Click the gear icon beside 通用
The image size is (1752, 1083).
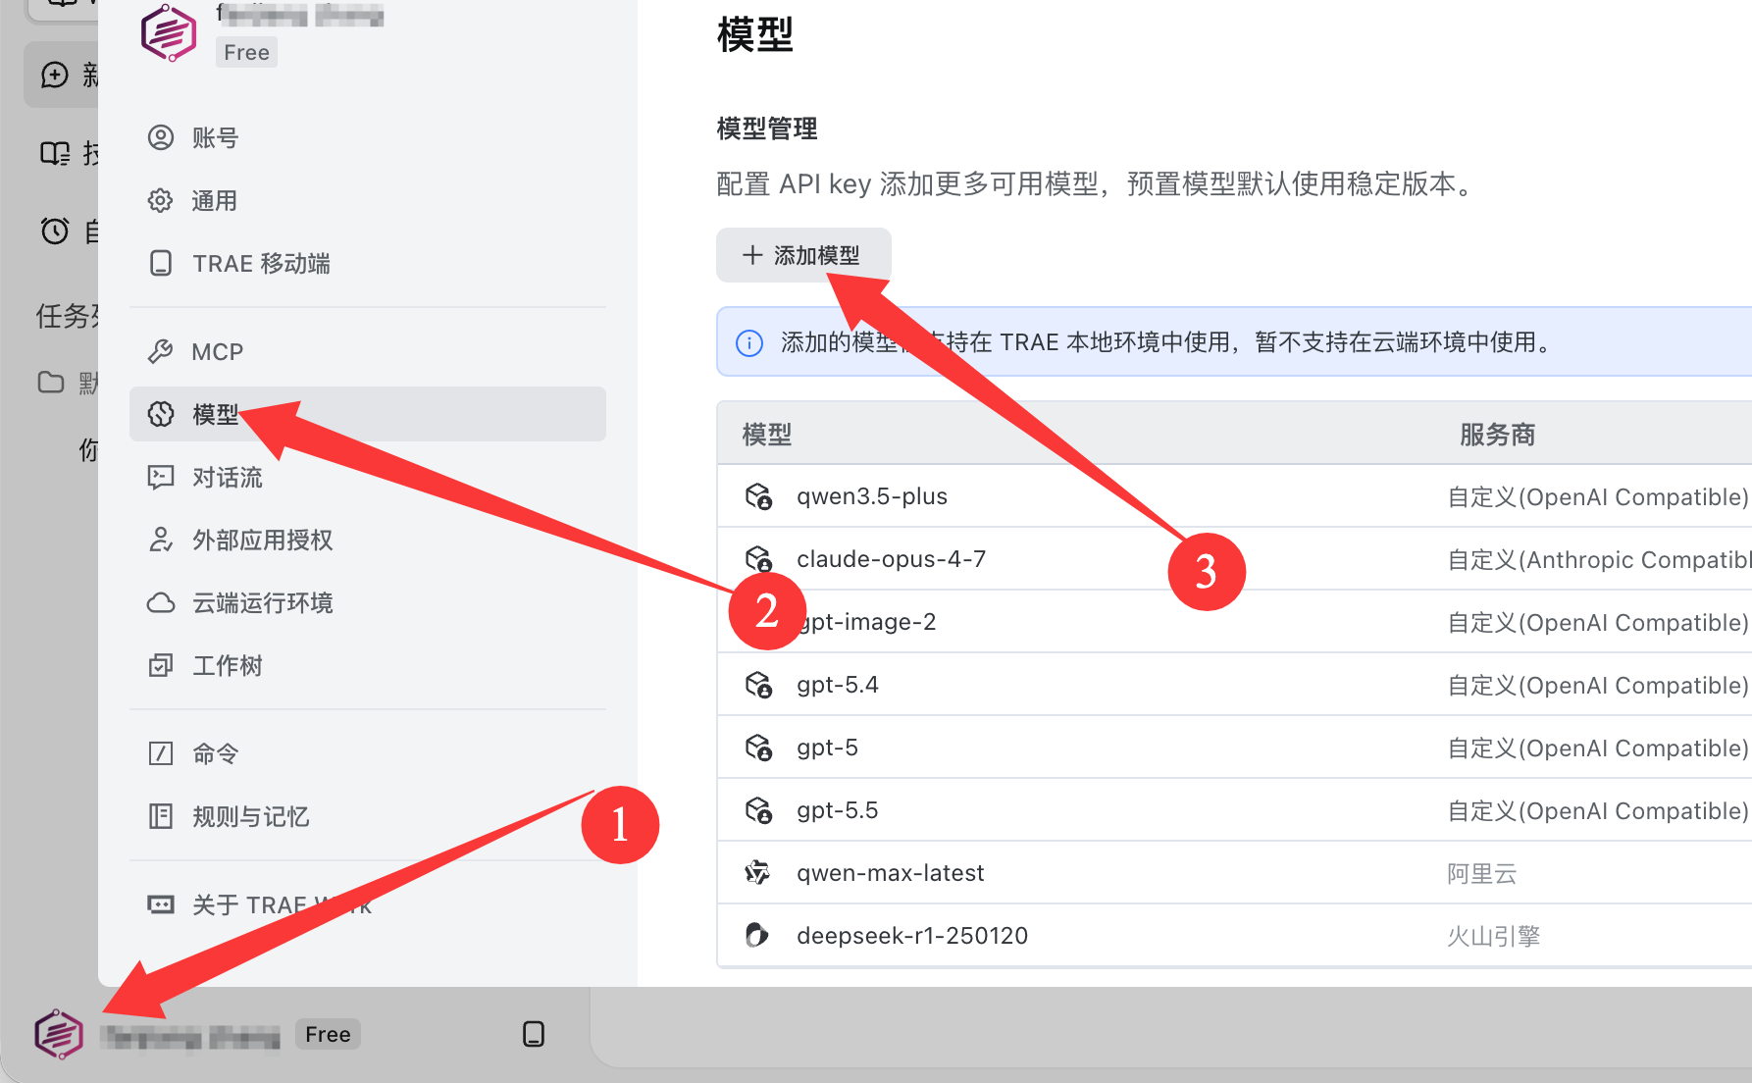[x=161, y=201]
